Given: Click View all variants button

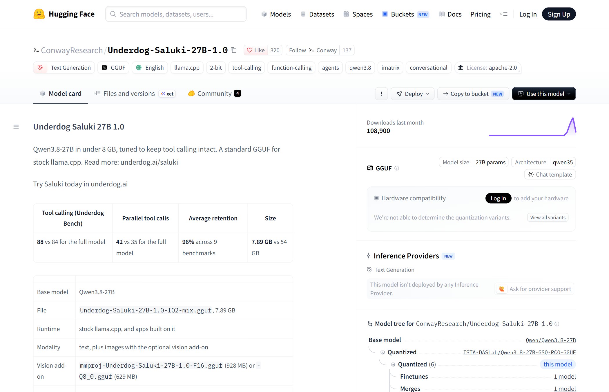Looking at the screenshot, I should [548, 217].
